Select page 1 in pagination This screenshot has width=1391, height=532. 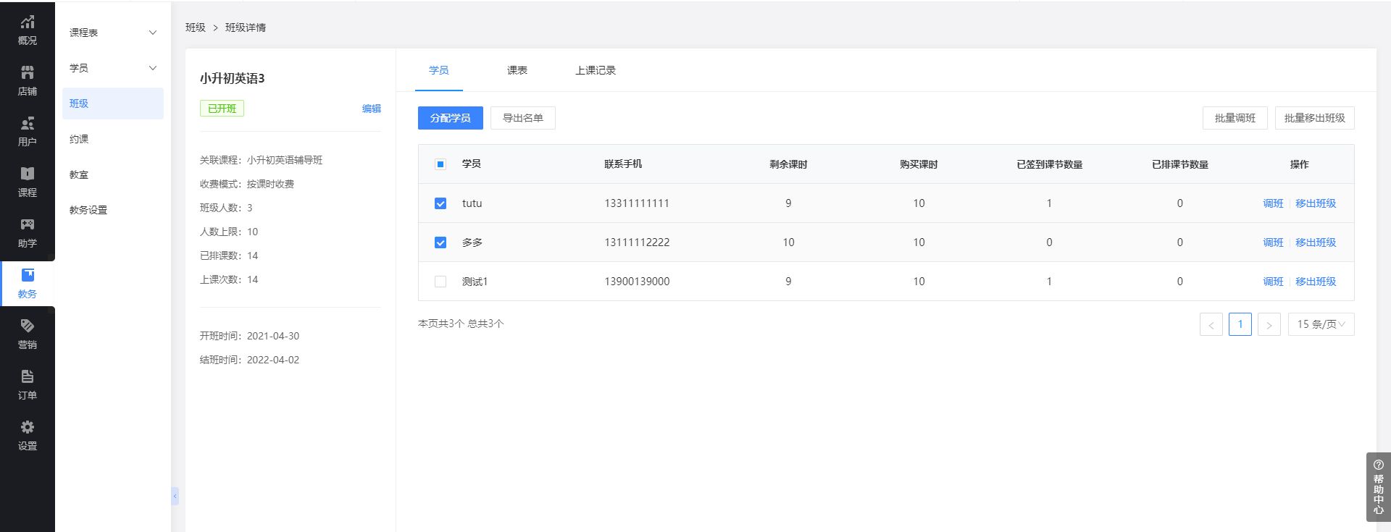tap(1240, 324)
